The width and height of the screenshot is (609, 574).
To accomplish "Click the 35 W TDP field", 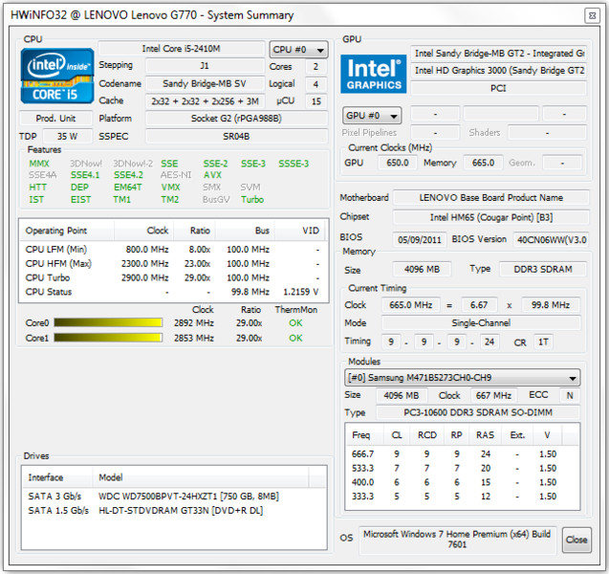I will point(68,137).
